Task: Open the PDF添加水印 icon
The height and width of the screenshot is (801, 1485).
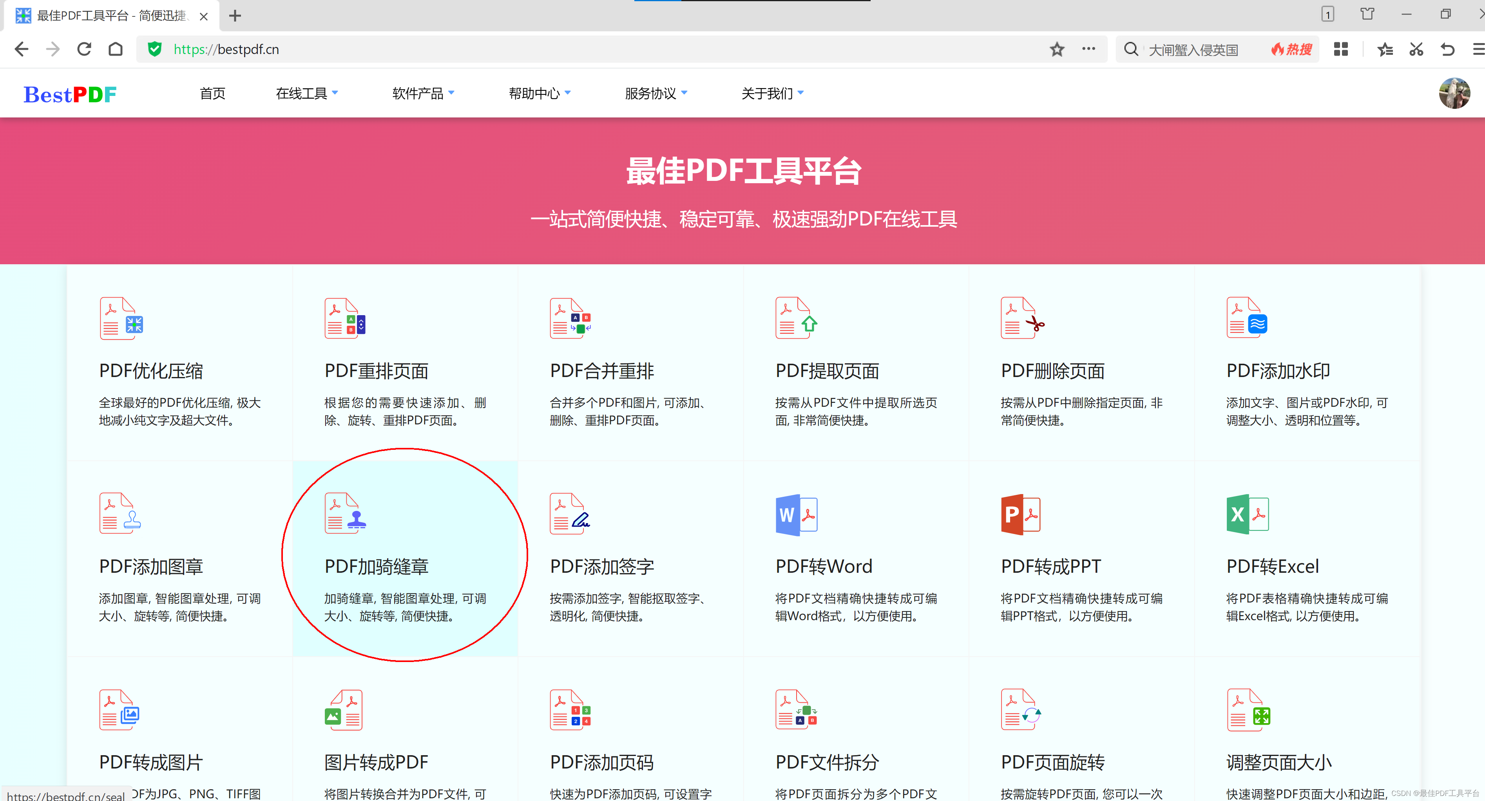Action: (1247, 318)
